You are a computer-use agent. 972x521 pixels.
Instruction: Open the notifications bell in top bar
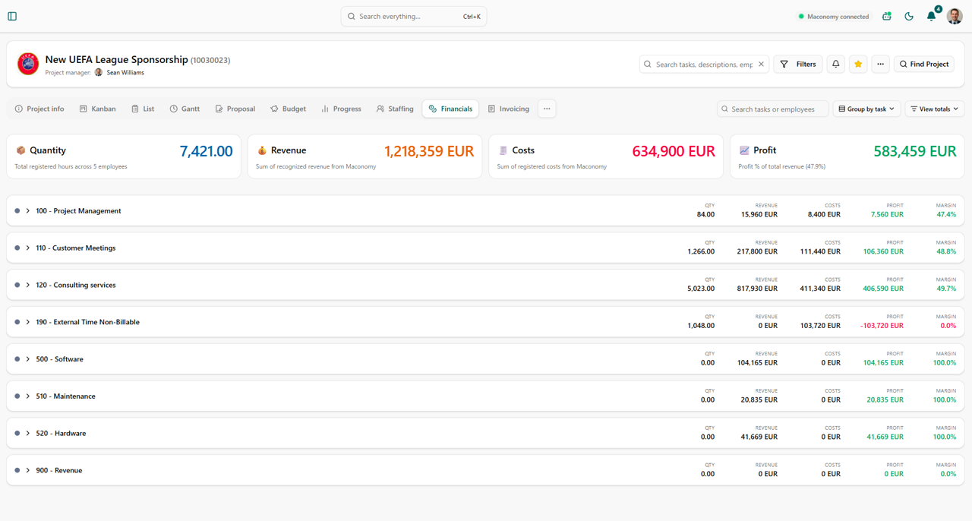pos(931,16)
